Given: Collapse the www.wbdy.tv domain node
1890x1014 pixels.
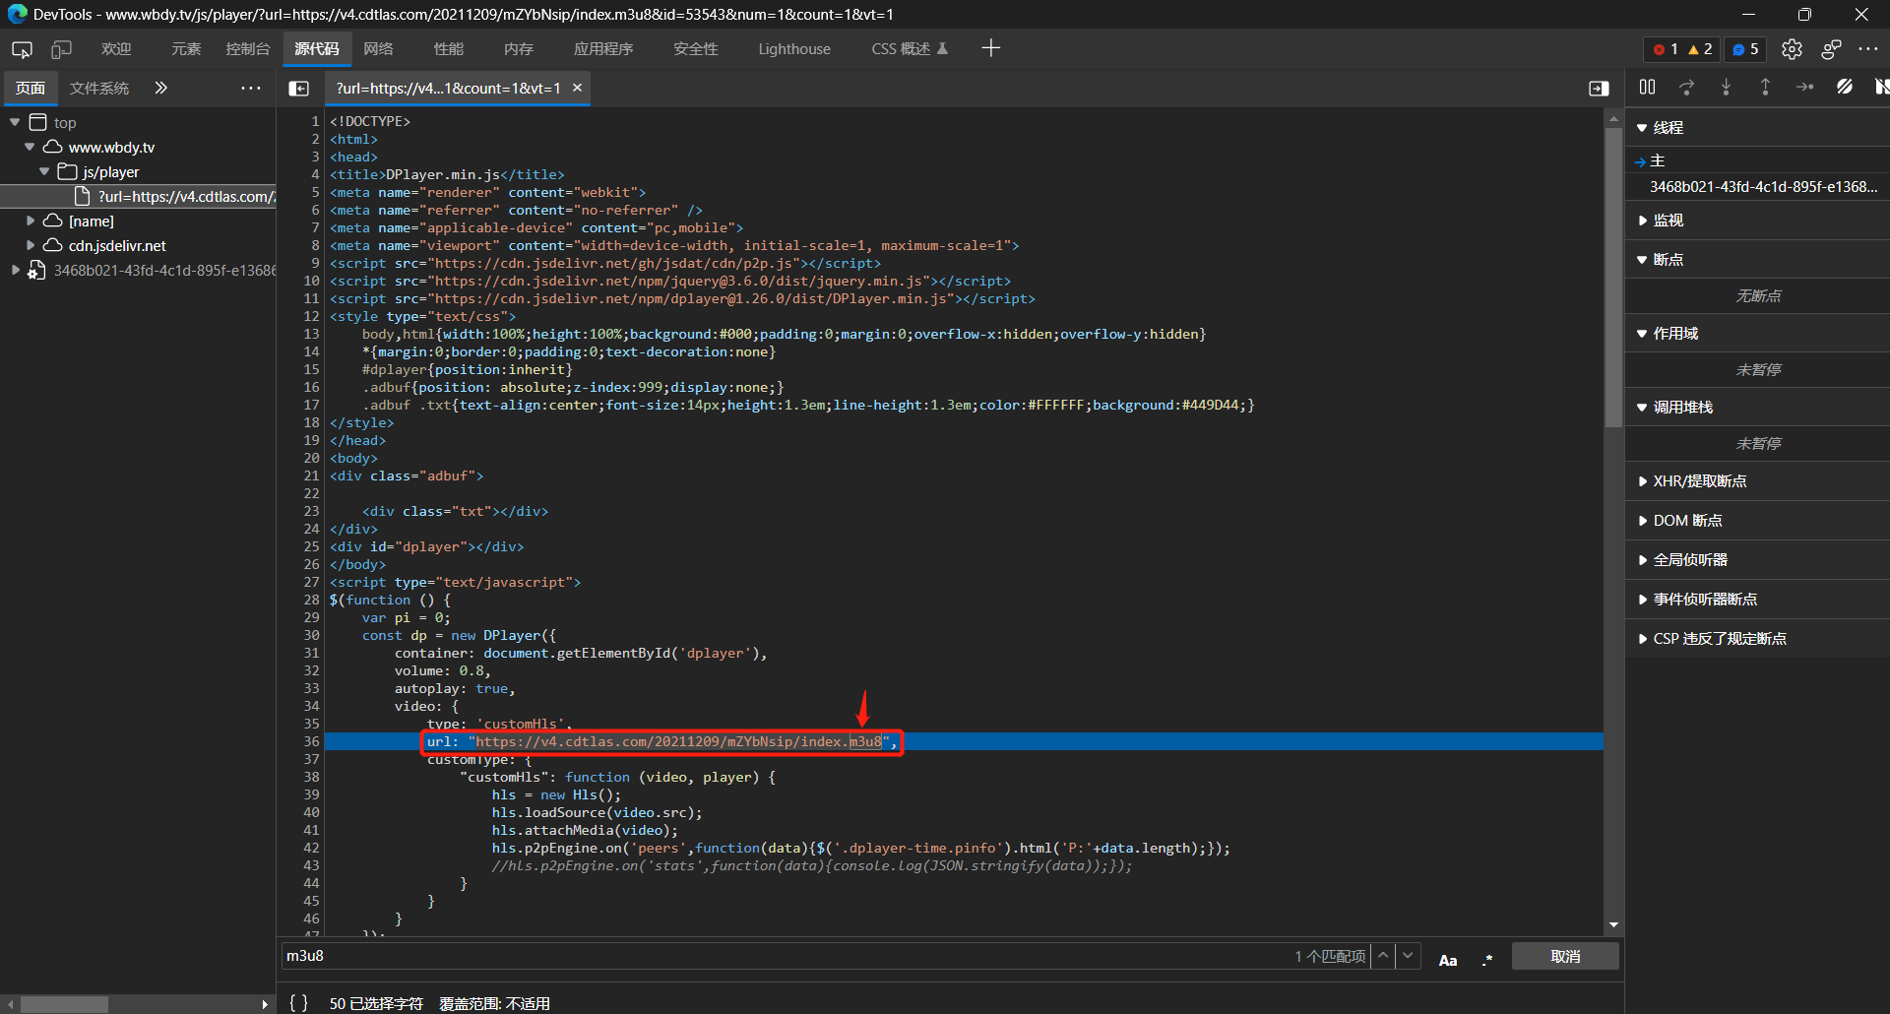Looking at the screenshot, I should [x=30, y=147].
